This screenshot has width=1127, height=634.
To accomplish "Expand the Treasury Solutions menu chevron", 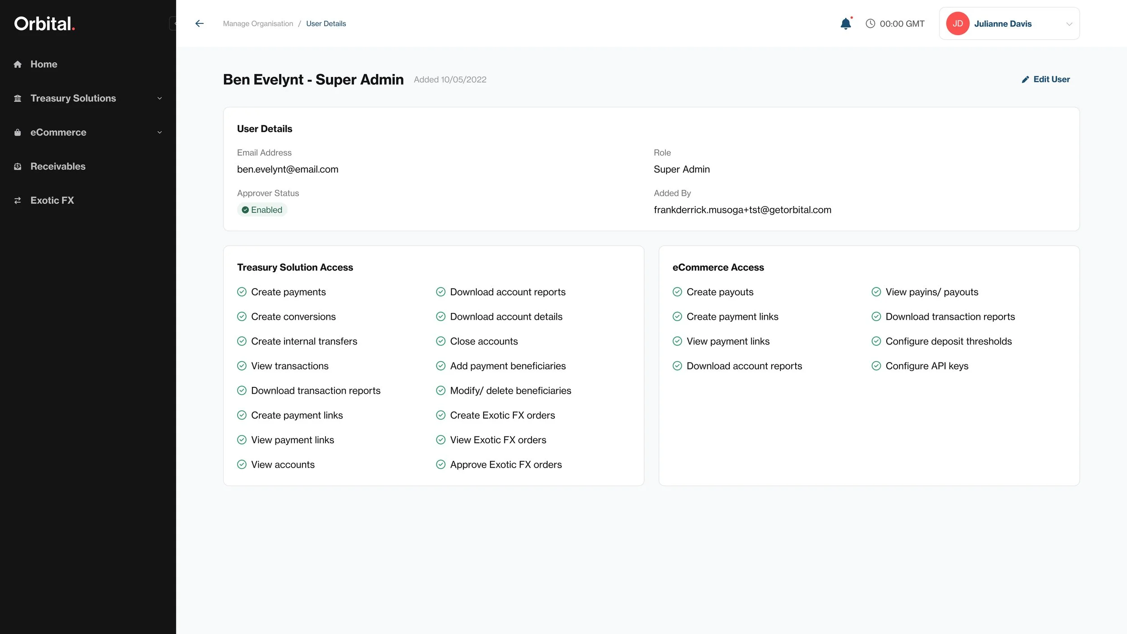I will pos(160,98).
